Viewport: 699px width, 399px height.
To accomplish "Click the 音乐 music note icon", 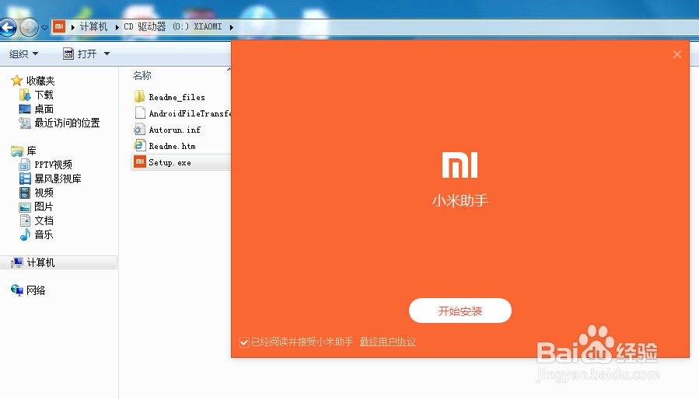I will click(25, 234).
